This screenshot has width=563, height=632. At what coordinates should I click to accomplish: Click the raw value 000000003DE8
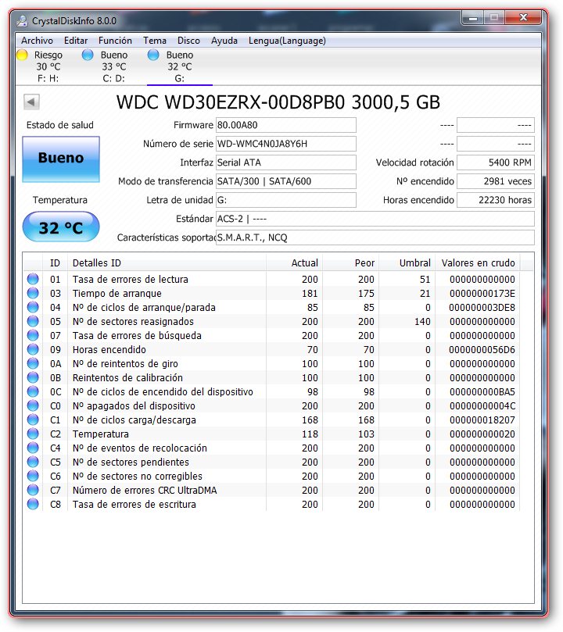482,308
